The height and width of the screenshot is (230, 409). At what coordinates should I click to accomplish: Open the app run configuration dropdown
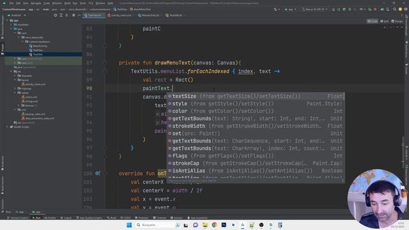point(290,10)
